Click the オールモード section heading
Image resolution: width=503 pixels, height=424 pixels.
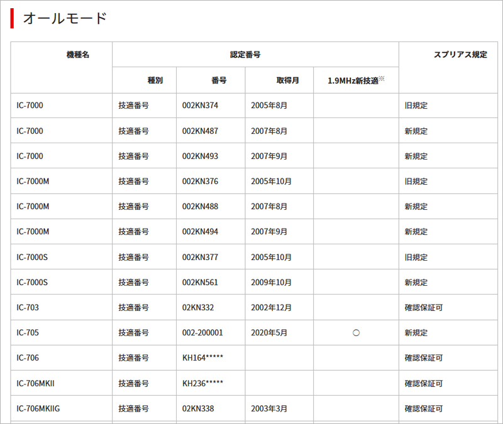65,18
